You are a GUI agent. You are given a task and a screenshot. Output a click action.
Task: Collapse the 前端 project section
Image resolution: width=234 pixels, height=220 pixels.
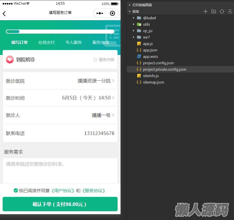(x=130, y=11)
